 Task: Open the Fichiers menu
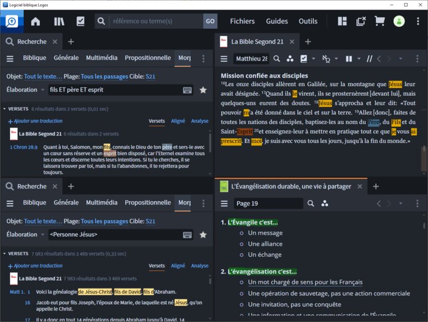pos(242,22)
